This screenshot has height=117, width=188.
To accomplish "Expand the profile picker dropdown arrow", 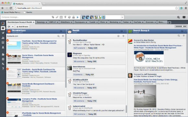I will click(122, 17).
